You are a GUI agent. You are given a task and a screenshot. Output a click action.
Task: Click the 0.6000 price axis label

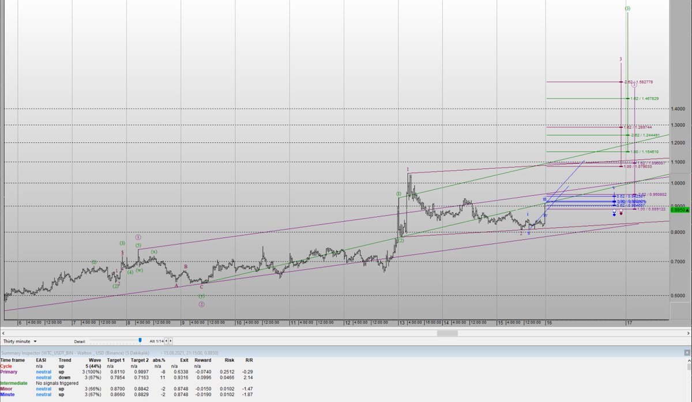(x=678, y=296)
